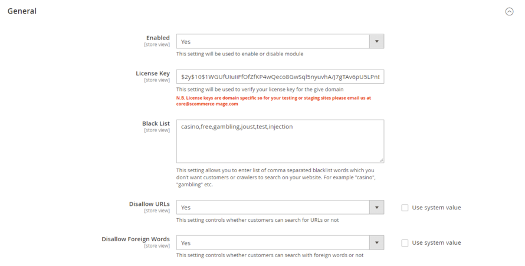This screenshot has height=266, width=525.
Task: Open the Enabled select box showing Yes
Action: (273, 42)
